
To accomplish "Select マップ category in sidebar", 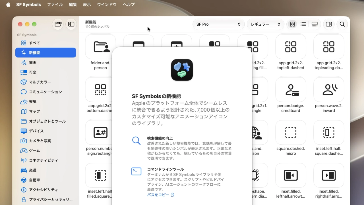I will (x=46, y=111).
